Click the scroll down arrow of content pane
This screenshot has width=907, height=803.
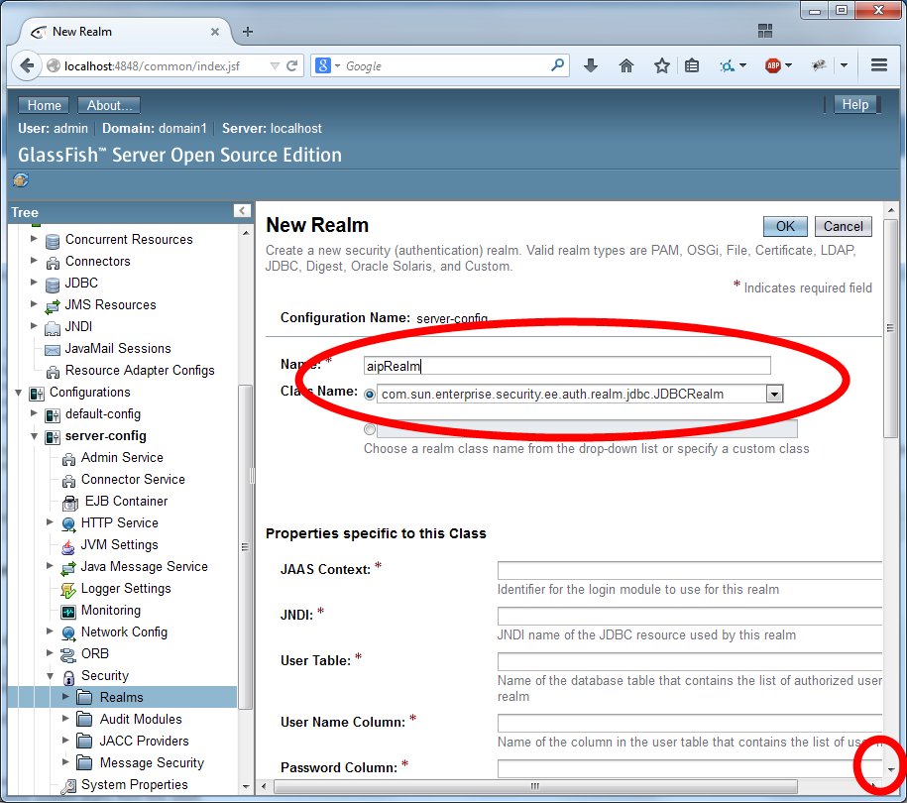point(890,769)
